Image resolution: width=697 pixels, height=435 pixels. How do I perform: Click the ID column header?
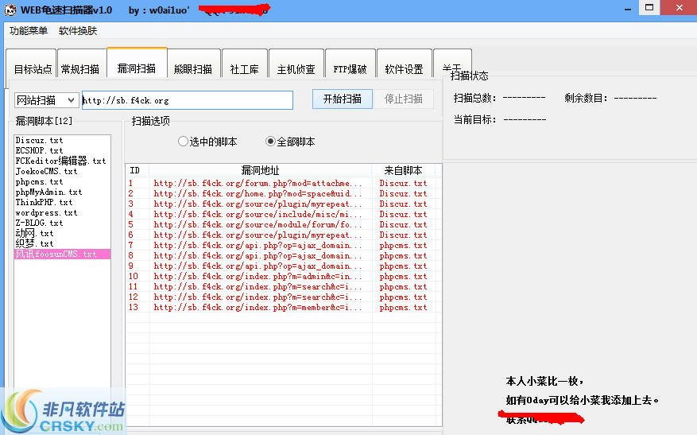pos(137,170)
